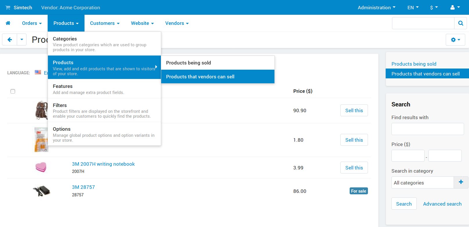The image size is (469, 227).
Task: Click the US flag language icon
Action: point(38,72)
